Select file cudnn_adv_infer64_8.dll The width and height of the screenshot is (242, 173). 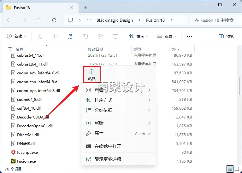[38, 73]
